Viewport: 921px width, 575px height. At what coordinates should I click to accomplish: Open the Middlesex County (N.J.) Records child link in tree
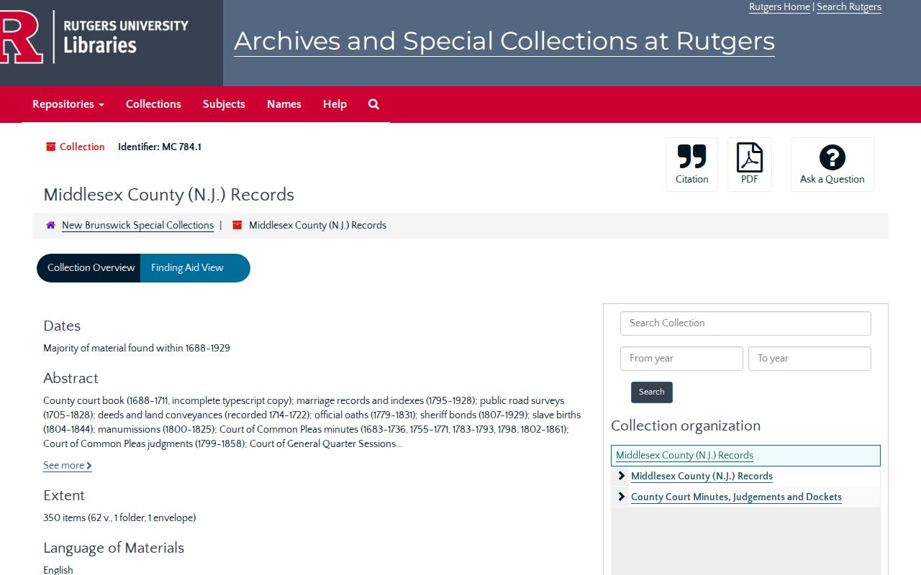coord(702,476)
